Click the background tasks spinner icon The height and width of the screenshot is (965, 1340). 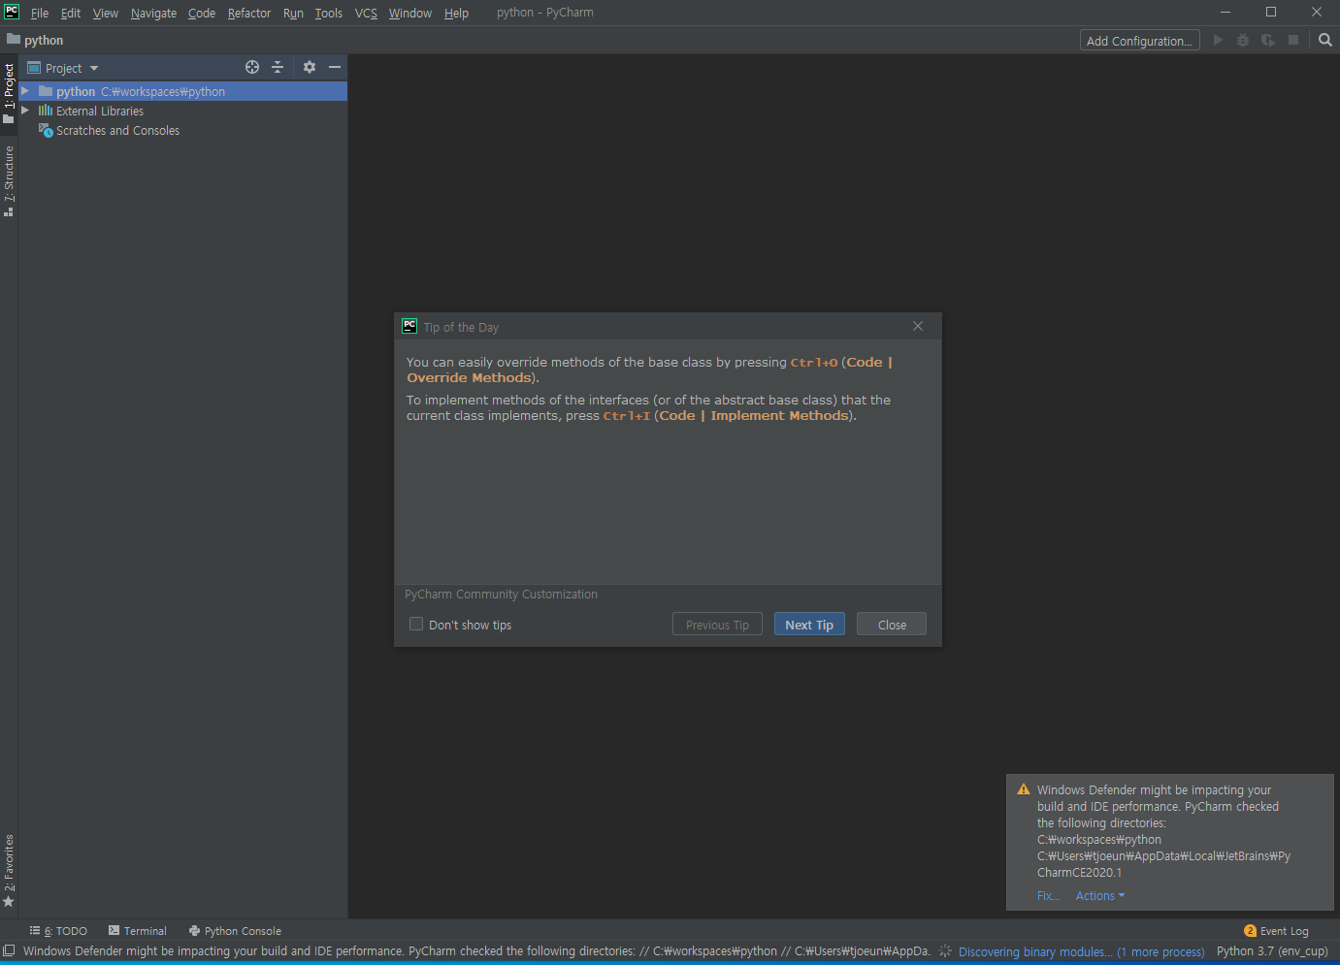click(945, 951)
